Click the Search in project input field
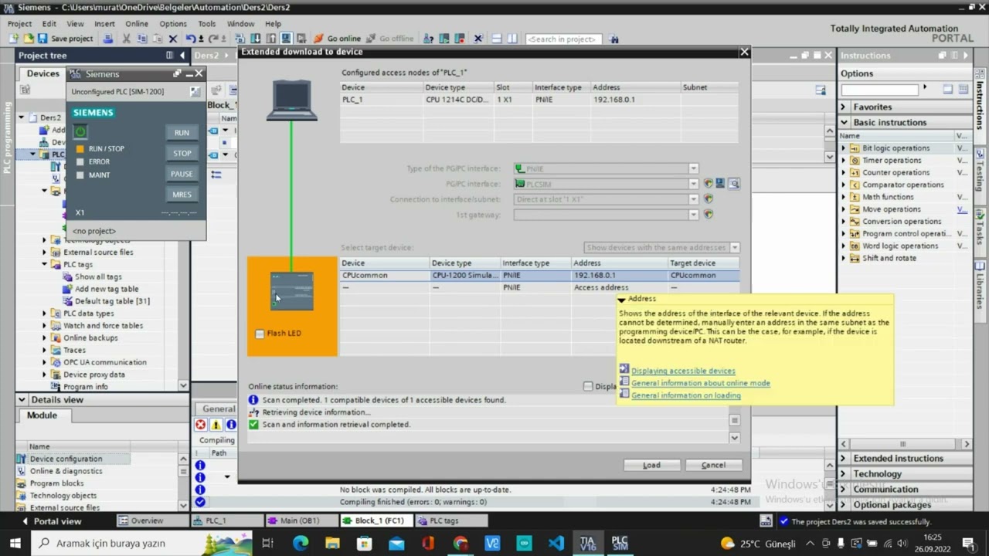This screenshot has width=989, height=556. coord(563,39)
